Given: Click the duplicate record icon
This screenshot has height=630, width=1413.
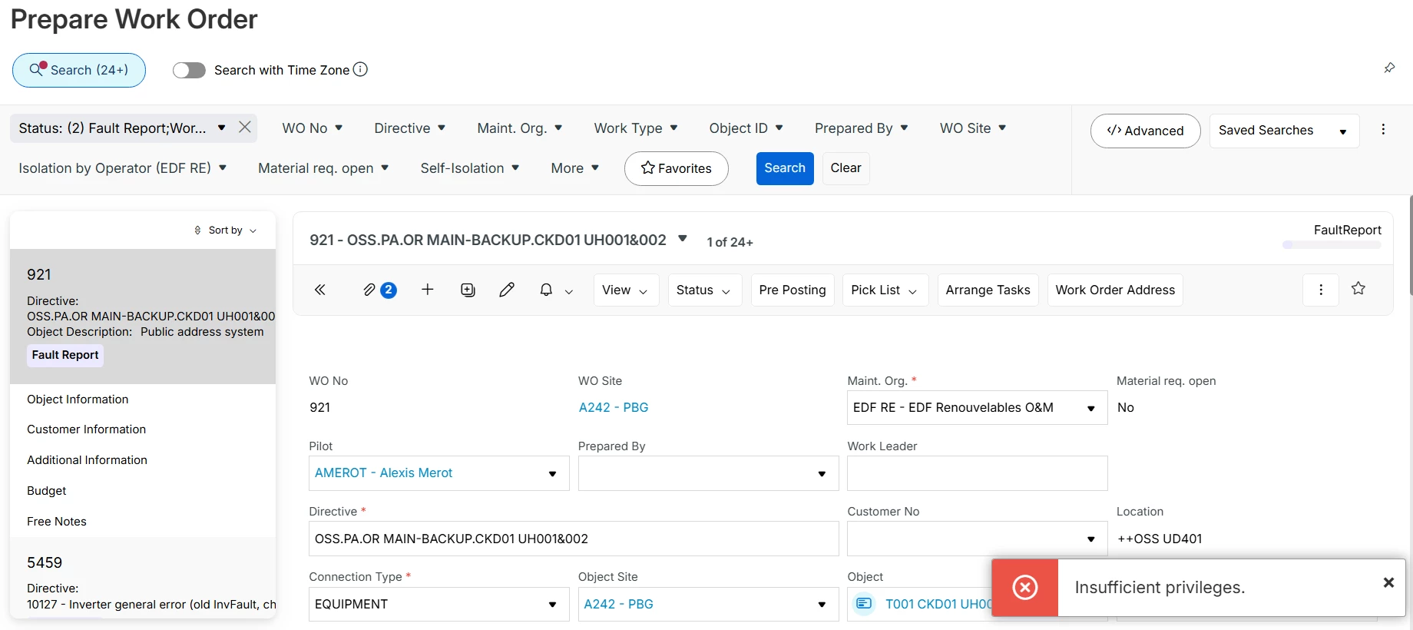Looking at the screenshot, I should pos(468,290).
